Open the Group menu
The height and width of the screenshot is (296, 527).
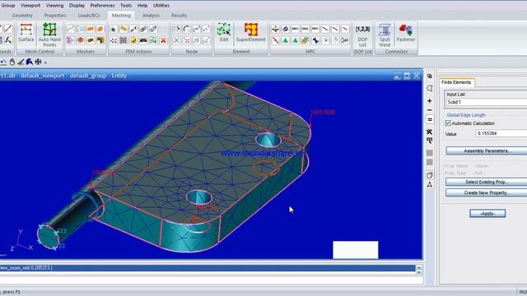point(8,6)
